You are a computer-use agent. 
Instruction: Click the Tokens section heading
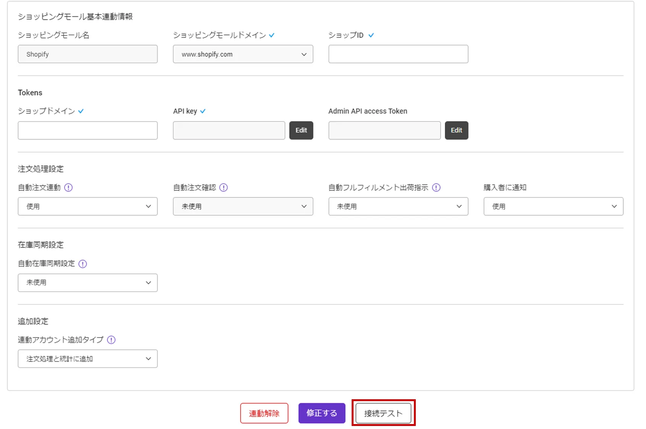30,93
